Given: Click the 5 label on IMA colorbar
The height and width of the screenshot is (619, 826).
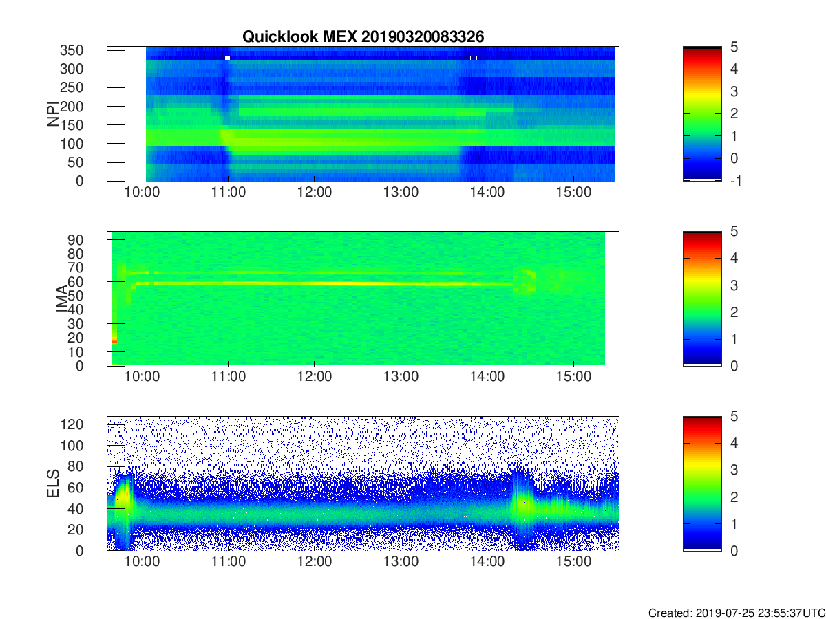Looking at the screenshot, I should pyautogui.click(x=735, y=232).
